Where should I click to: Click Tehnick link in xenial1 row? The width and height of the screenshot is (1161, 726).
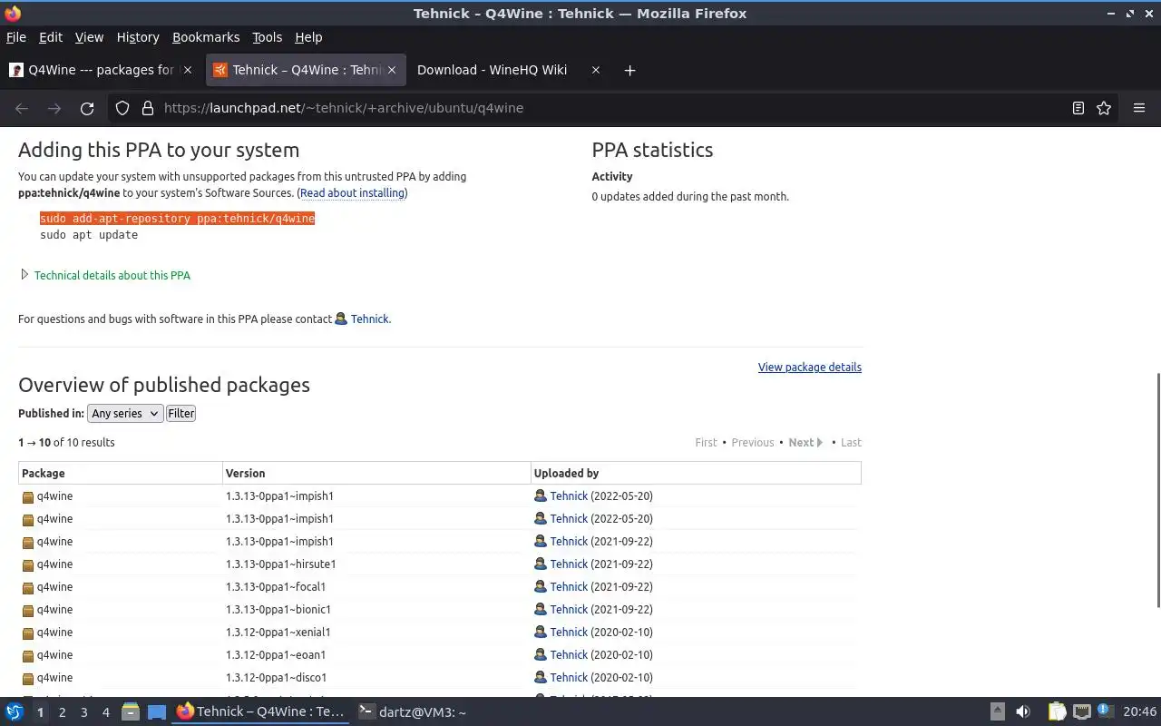(x=569, y=633)
